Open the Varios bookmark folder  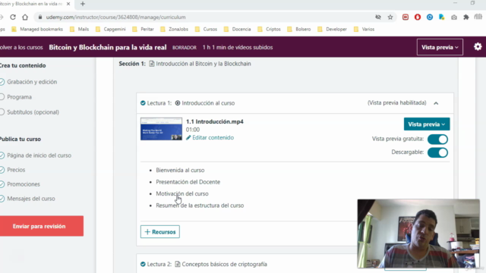click(364, 29)
